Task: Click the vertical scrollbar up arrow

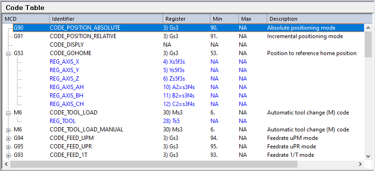Action: click(368, 28)
